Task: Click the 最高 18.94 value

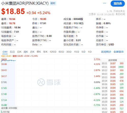Action: coord(12,19)
